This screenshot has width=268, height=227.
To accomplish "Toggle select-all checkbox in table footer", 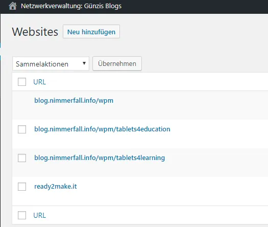I will 22,215.
